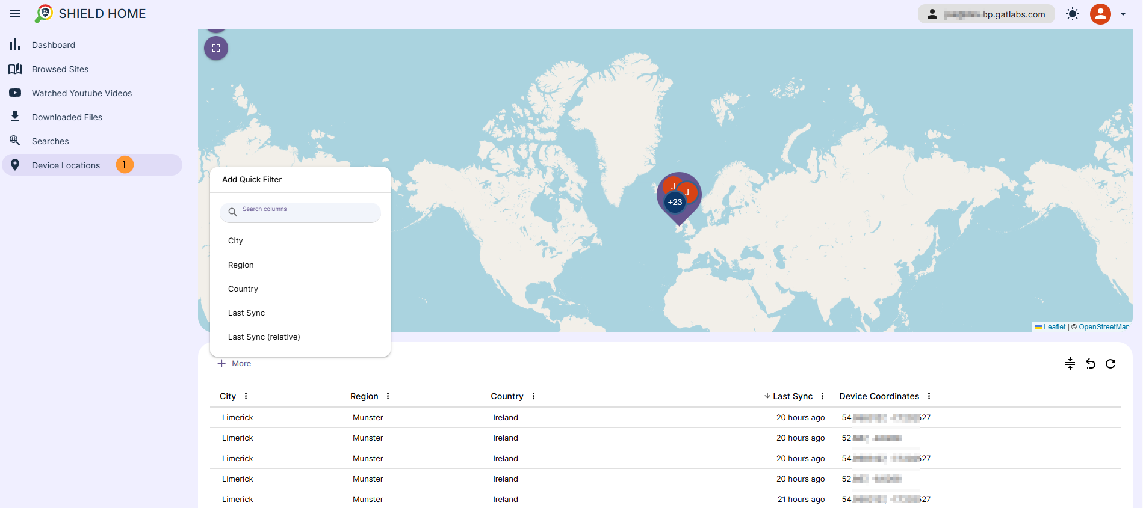Click the Add Quick Filter heading

coord(252,180)
